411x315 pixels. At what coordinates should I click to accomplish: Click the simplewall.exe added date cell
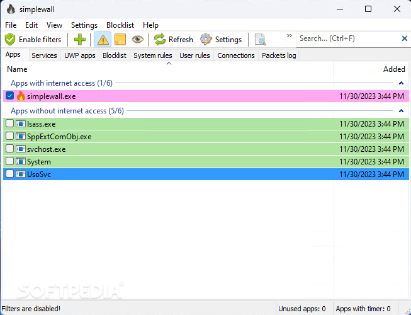(x=372, y=96)
